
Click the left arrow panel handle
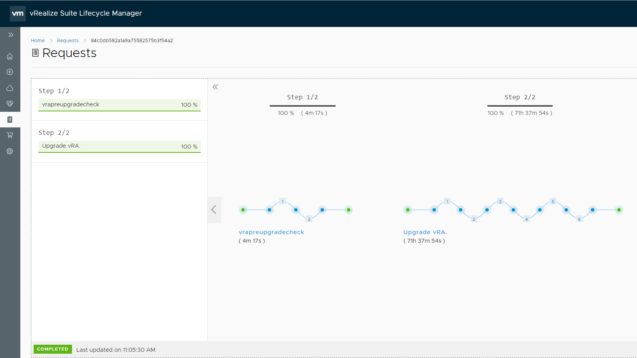tap(214, 210)
